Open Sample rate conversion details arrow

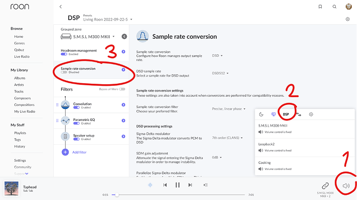click(124, 70)
